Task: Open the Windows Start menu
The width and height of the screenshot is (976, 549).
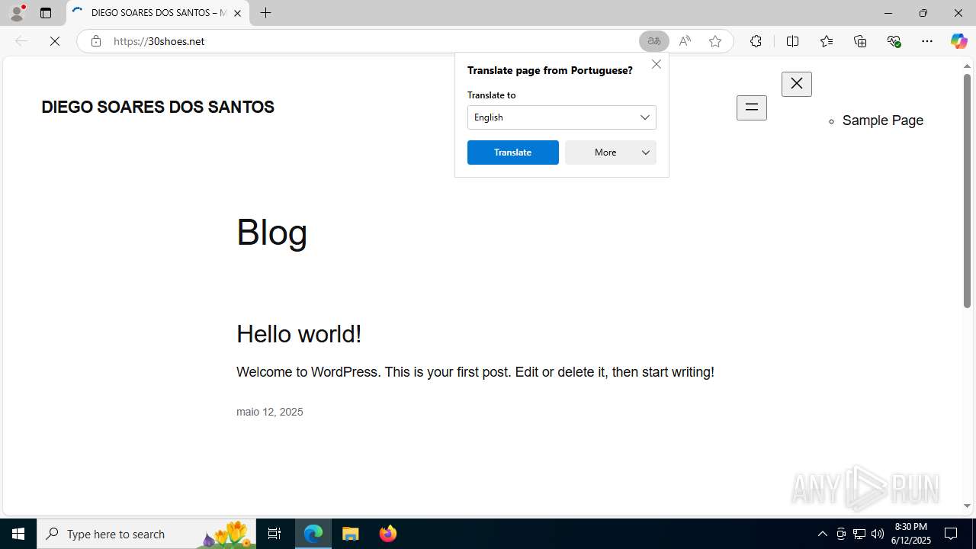Action: point(18,534)
